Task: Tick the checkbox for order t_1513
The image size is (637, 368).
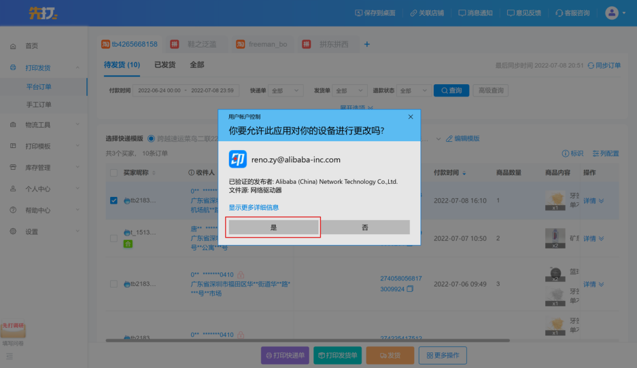Action: pos(114,238)
